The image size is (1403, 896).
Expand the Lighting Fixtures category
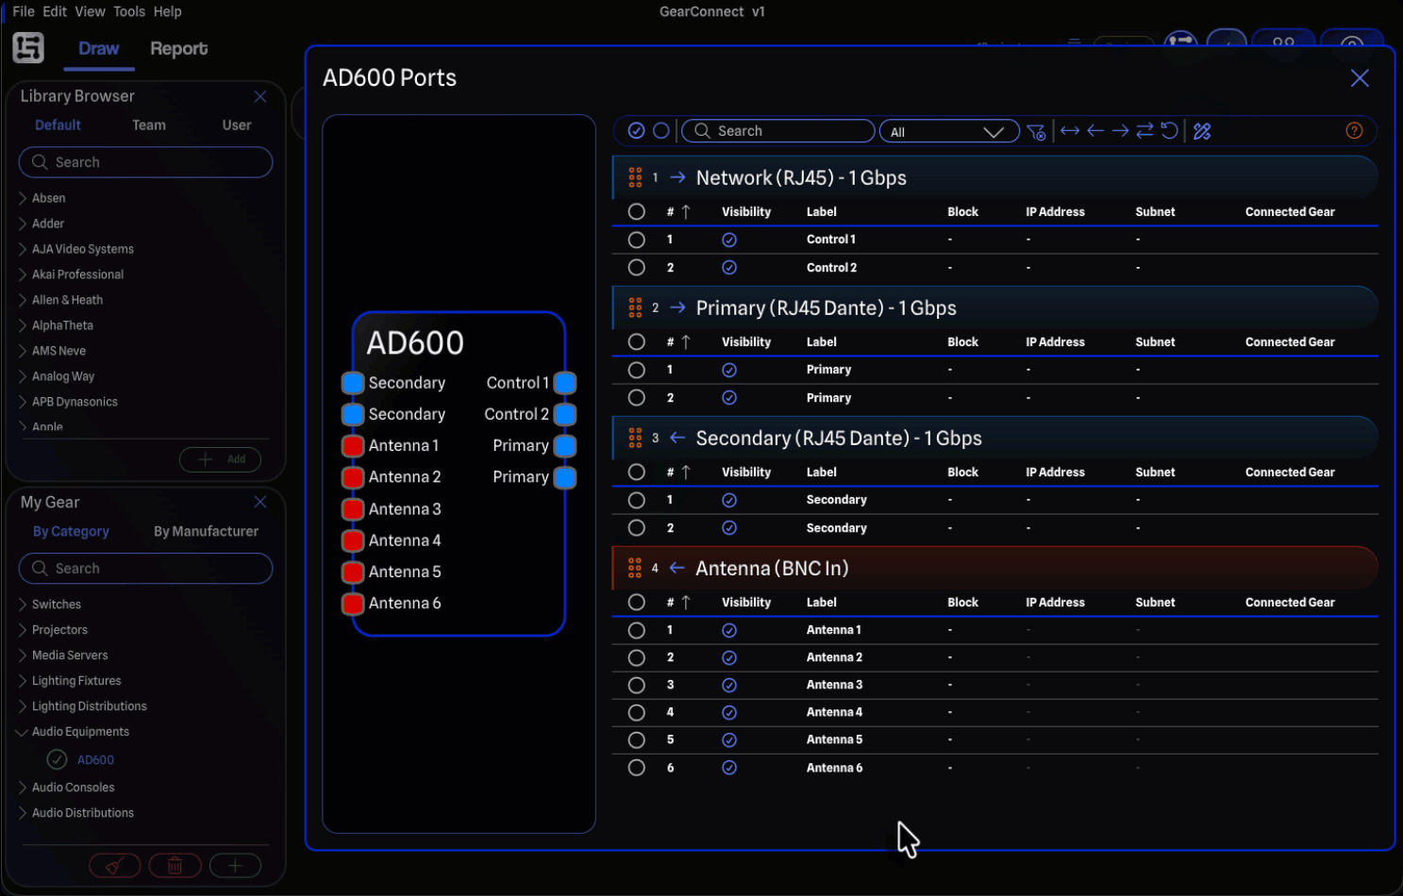pyautogui.click(x=23, y=681)
